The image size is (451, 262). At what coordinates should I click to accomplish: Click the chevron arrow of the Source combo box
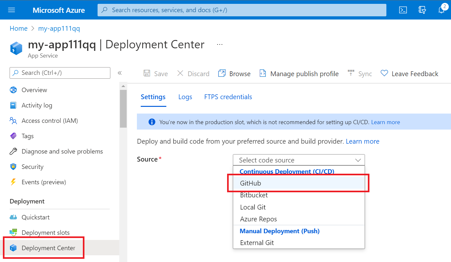pyautogui.click(x=358, y=160)
